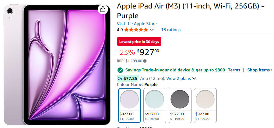
Task: Open the Visit the Apple Store link
Action: point(137,24)
